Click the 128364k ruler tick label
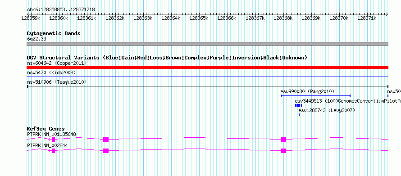 (171, 18)
